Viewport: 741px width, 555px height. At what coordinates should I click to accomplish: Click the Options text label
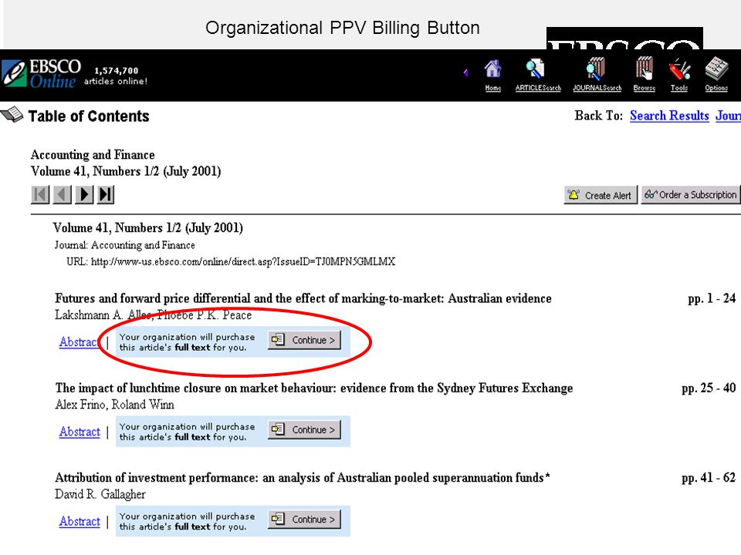(716, 88)
